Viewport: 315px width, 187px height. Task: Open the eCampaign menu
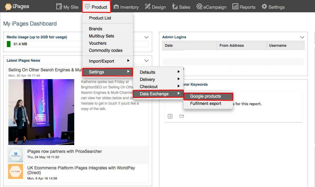click(211, 7)
